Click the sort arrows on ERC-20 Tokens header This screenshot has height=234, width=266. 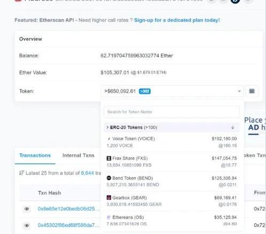(x=232, y=127)
